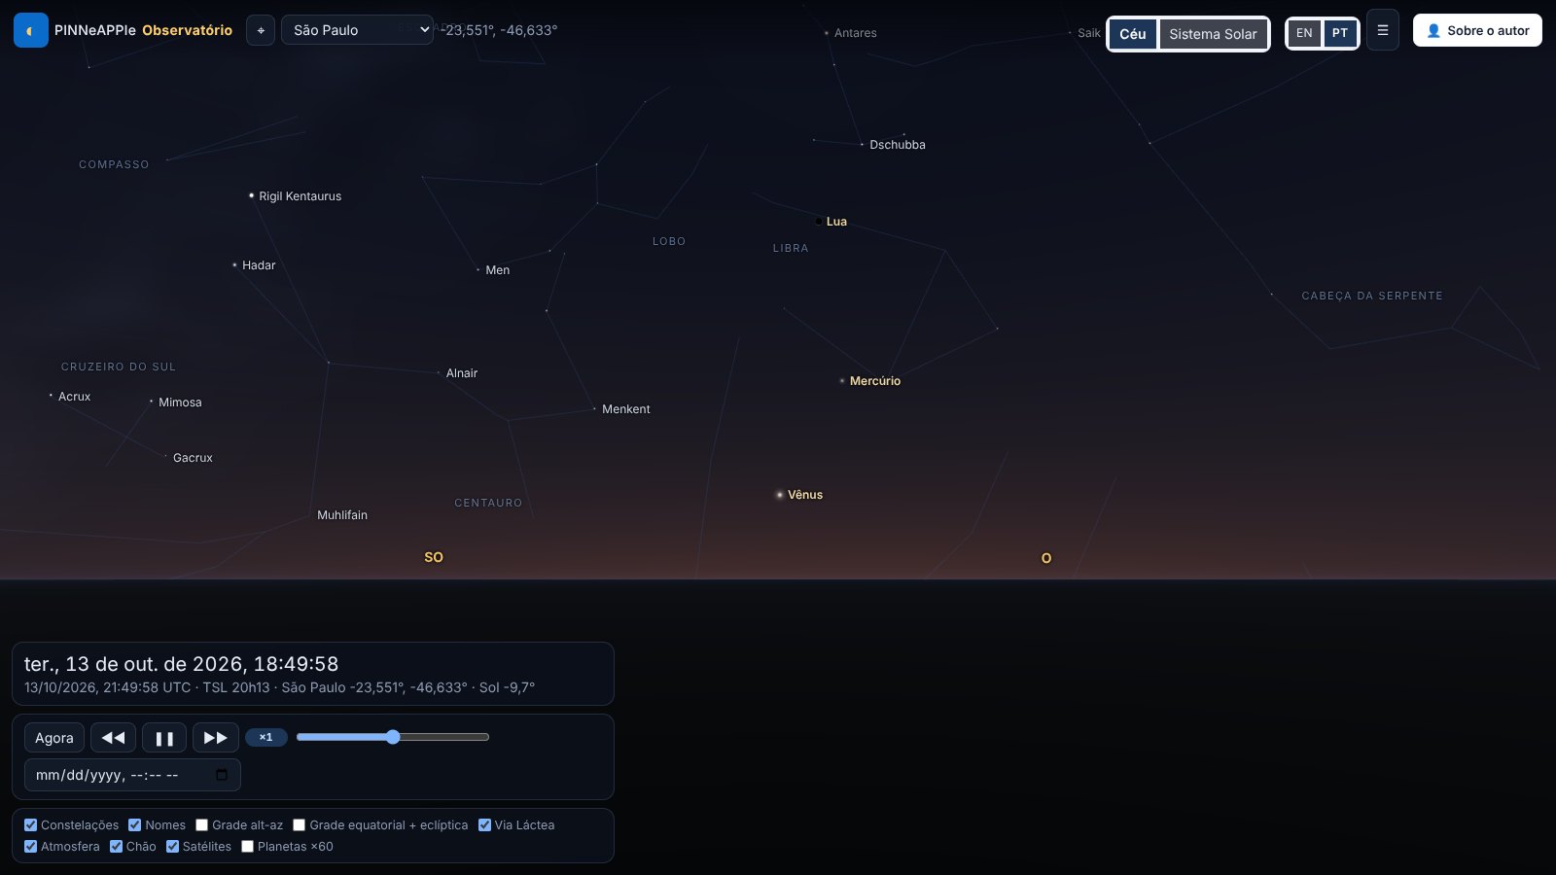Open the Sobre o autor page
1556x875 pixels.
pos(1477,30)
